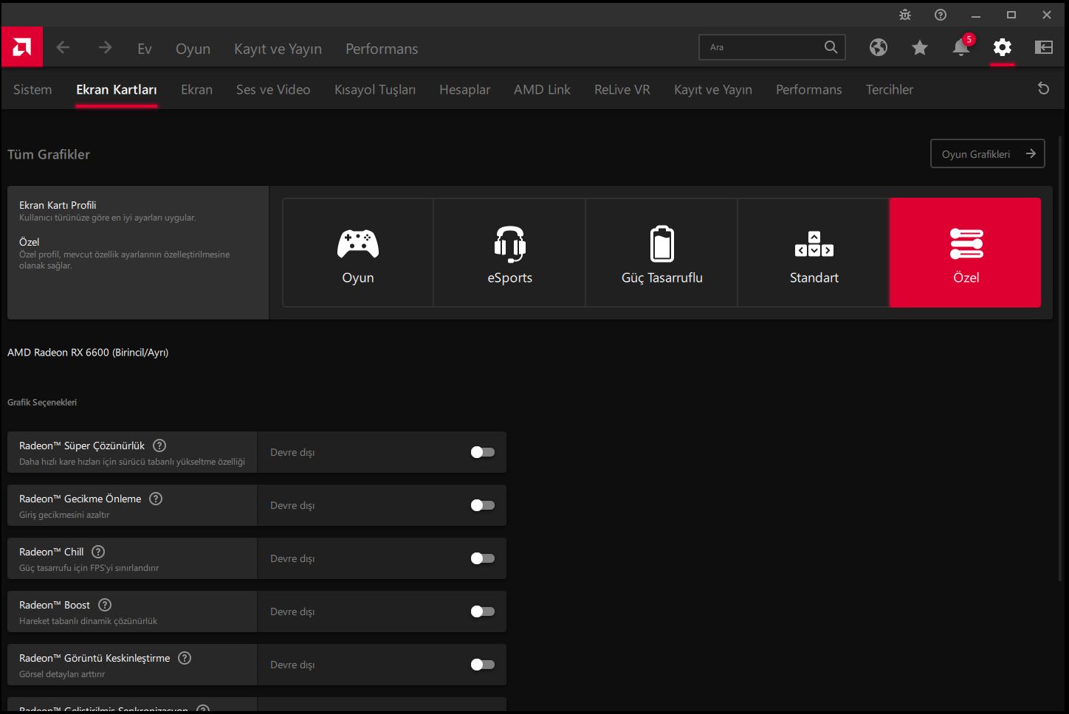Show help for Radeon Görüntü Keskinleştirme
Image resolution: width=1069 pixels, height=714 pixels.
185,658
